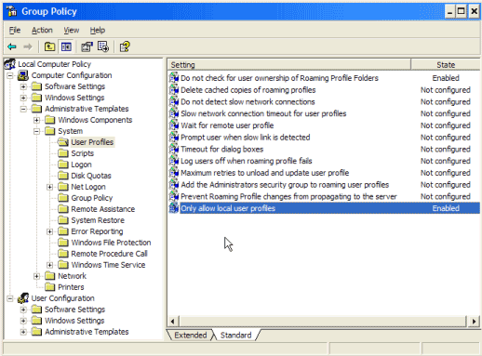Screen dimensions: 482x356
Task: Select the Scripts folder in tree
Action: [x=82, y=153]
